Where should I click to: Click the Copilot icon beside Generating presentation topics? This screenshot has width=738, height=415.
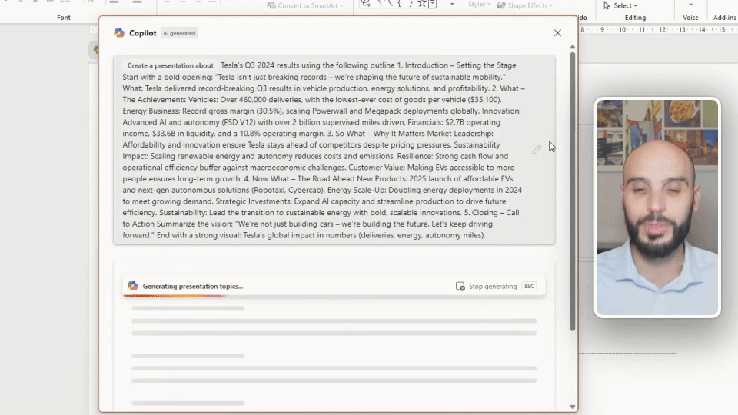133,286
